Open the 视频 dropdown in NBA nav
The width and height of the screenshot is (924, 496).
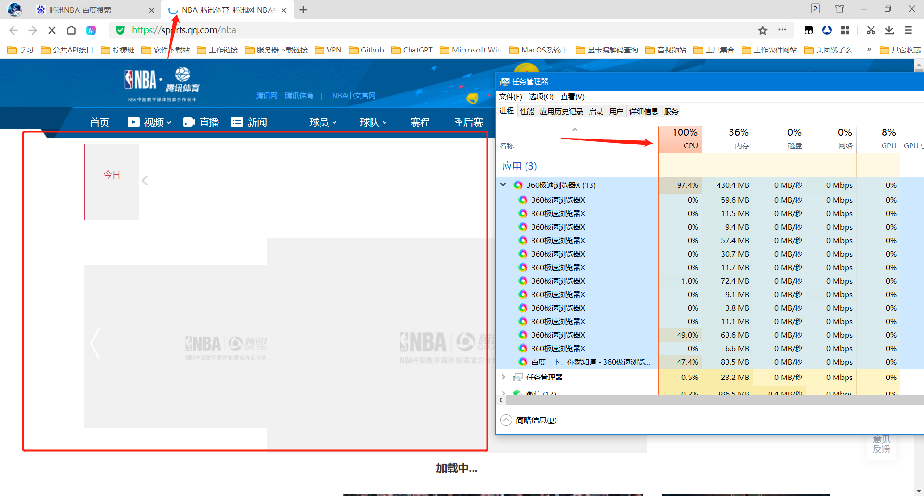click(149, 122)
